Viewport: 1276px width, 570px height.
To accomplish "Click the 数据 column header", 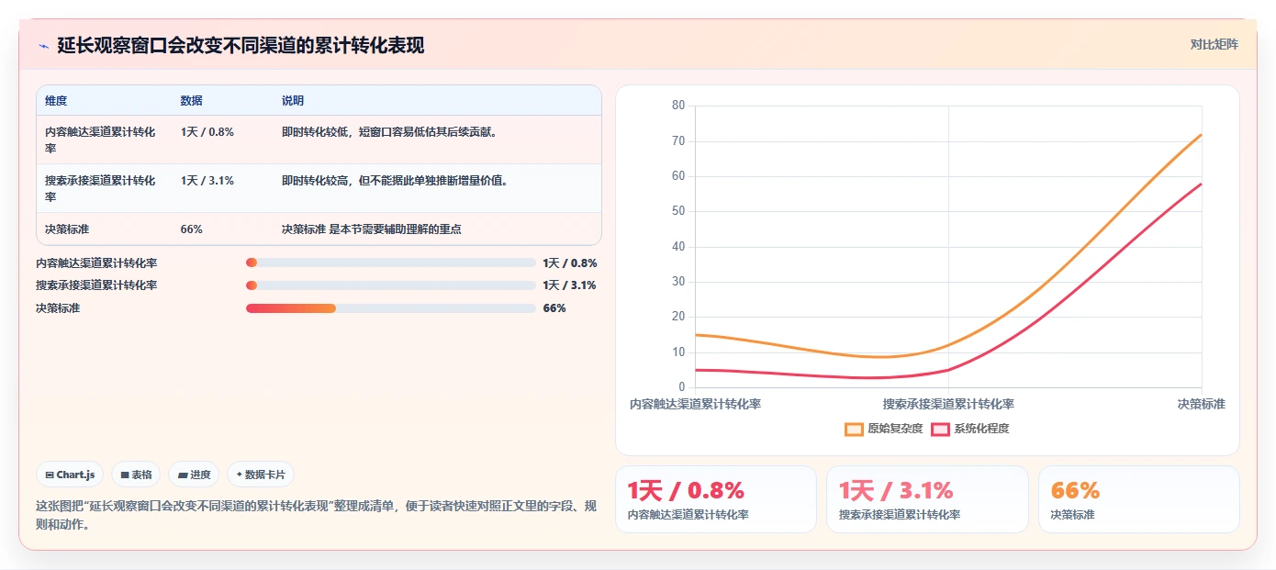I will click(192, 101).
